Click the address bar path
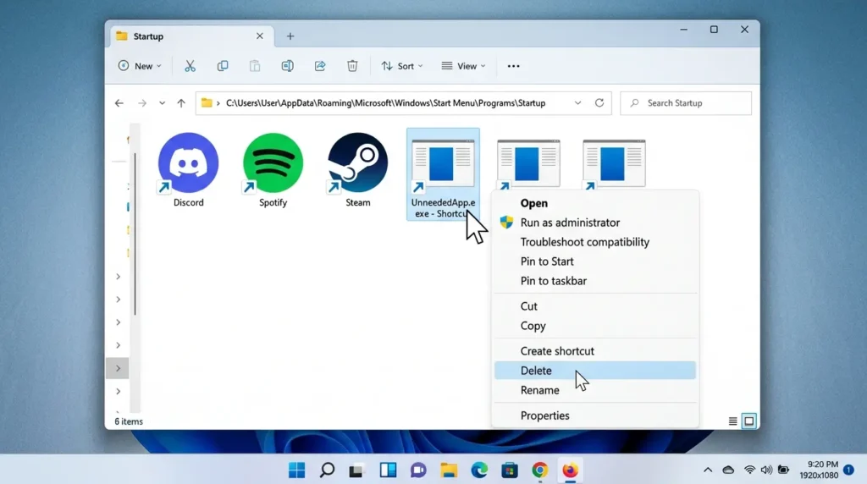867x484 pixels. 385,103
